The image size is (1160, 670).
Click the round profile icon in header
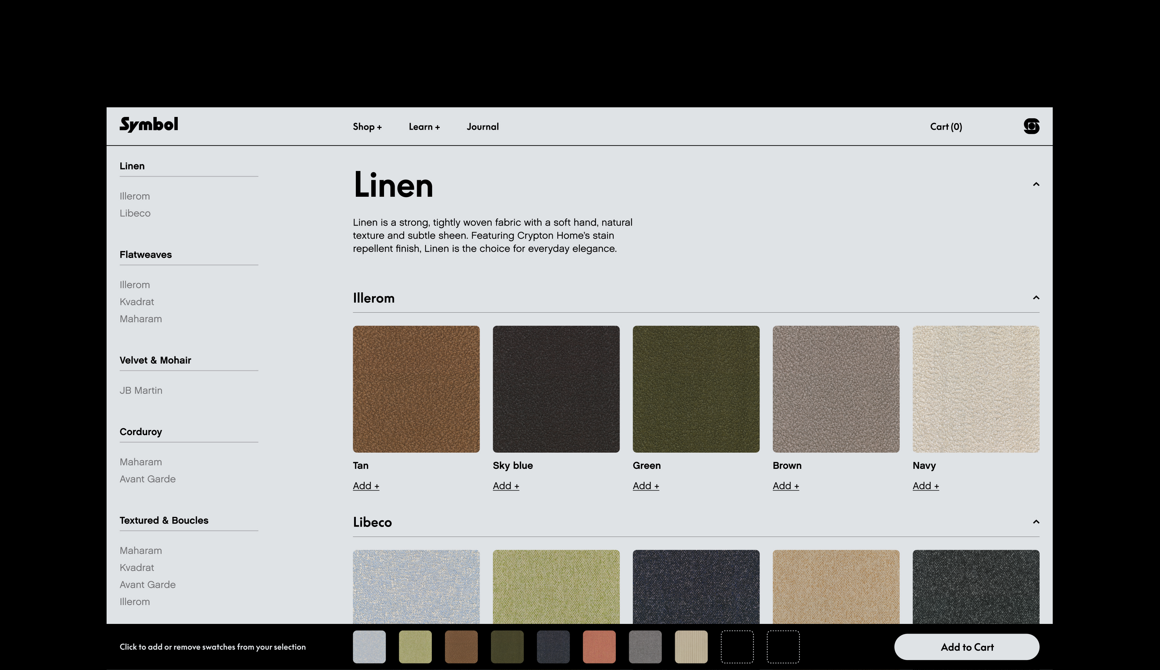click(1031, 126)
